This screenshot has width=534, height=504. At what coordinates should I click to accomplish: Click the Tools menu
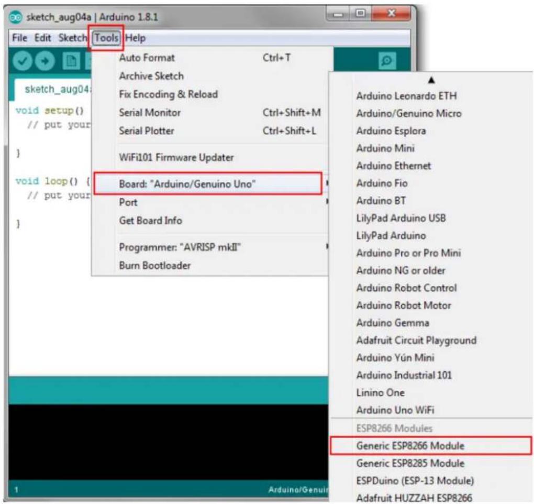click(x=106, y=38)
